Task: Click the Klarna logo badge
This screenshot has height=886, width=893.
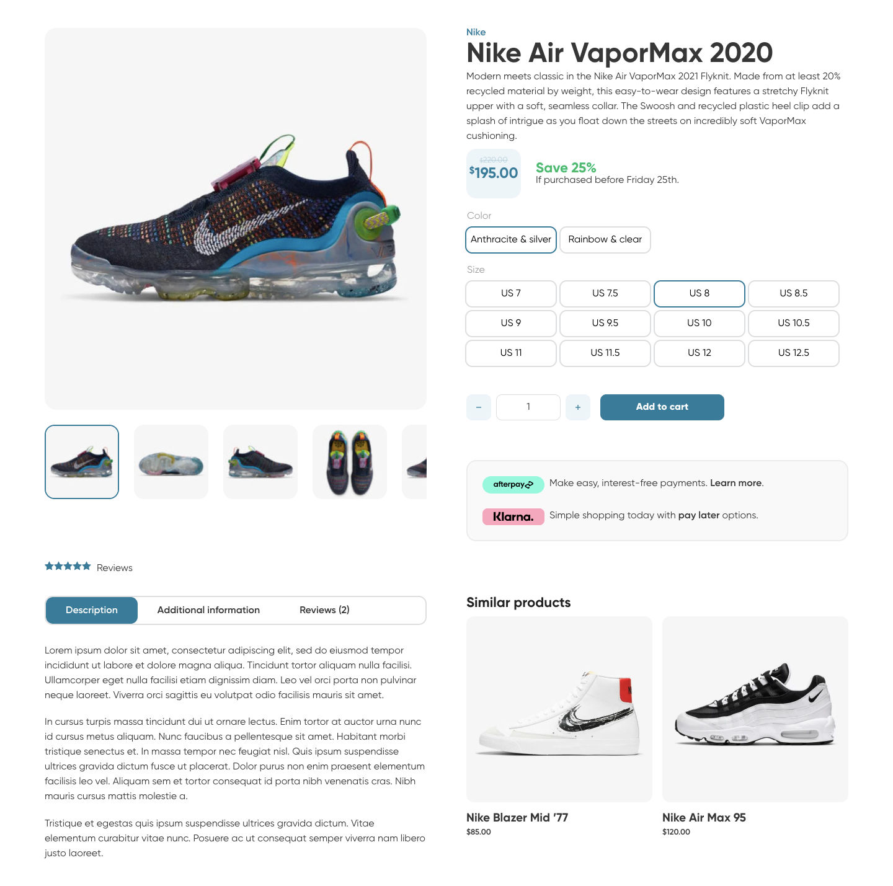Action: [x=513, y=516]
